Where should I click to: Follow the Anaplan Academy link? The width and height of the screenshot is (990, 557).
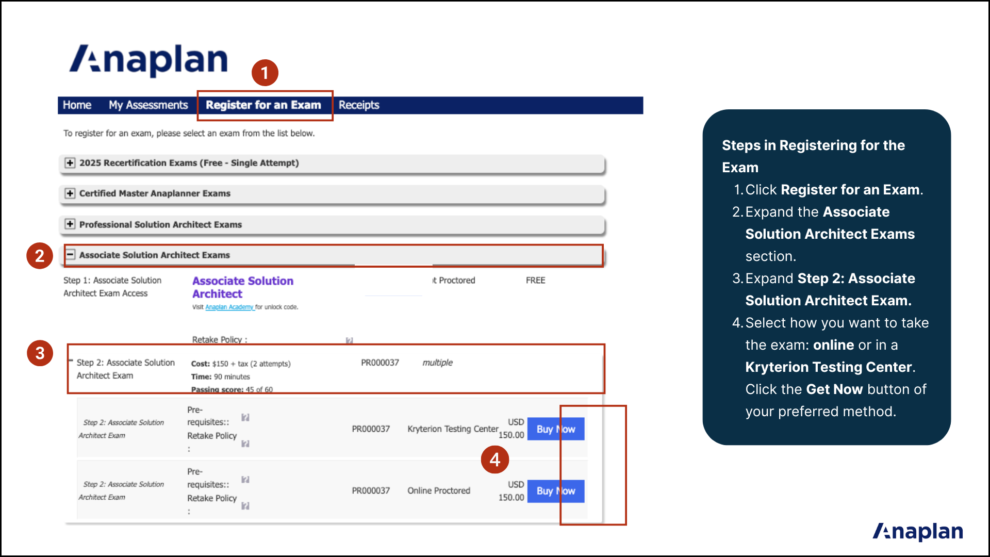[229, 307]
